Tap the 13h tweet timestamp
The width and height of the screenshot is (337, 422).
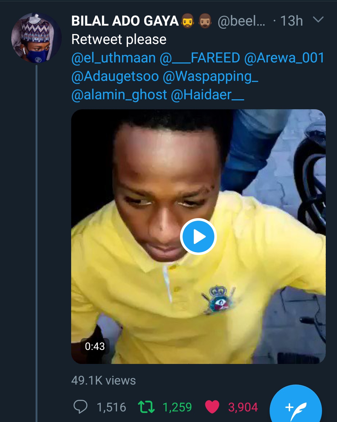coord(291,21)
